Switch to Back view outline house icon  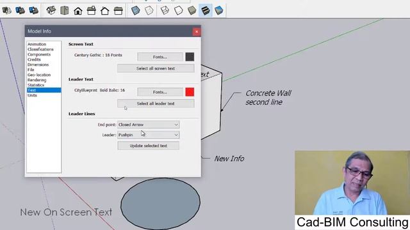[105, 11]
